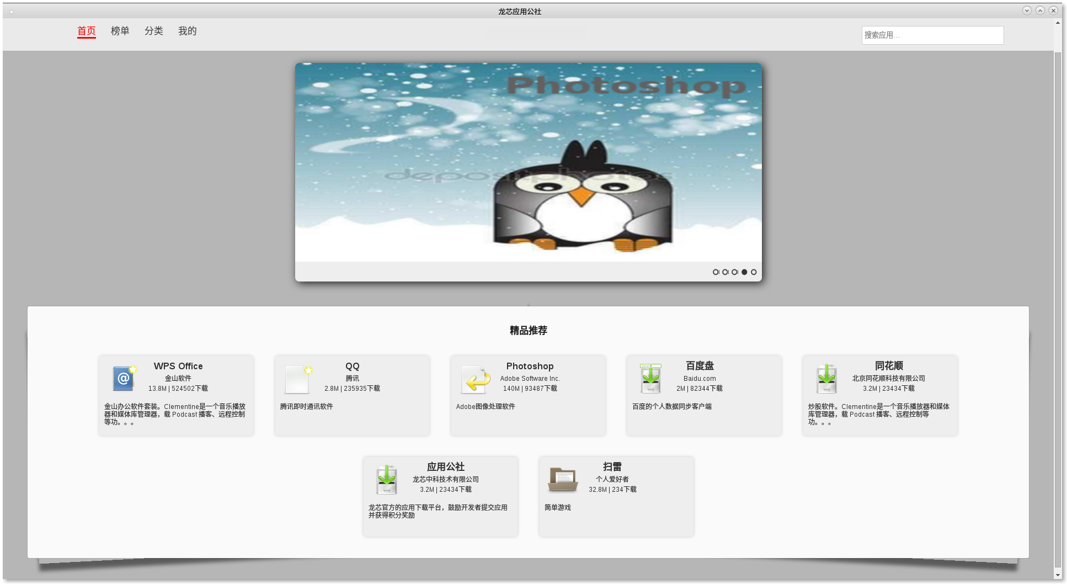Image resolution: width=1067 pixels, height=584 pixels.
Task: Click the WPS Office address book icon
Action: (x=124, y=378)
